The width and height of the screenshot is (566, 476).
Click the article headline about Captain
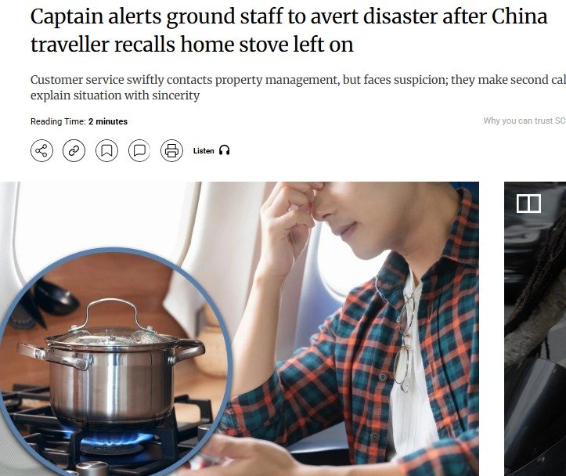[x=289, y=31]
